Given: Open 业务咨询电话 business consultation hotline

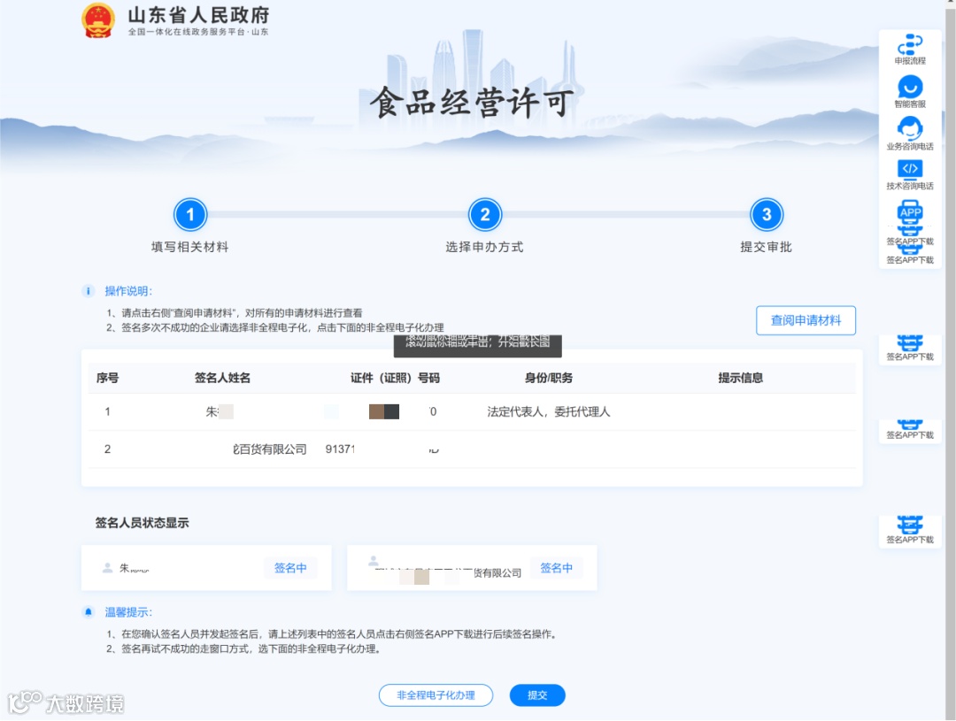Looking at the screenshot, I should [909, 129].
